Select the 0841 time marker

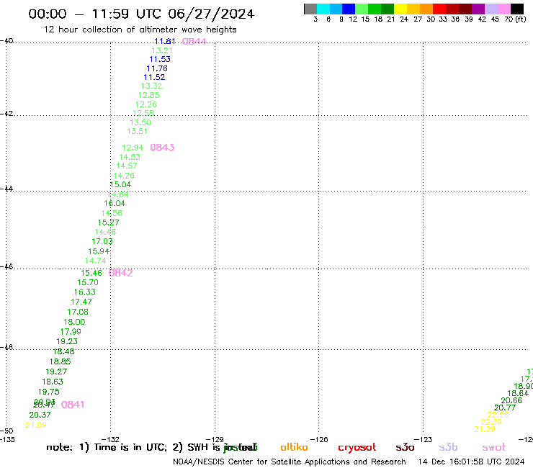point(73,405)
